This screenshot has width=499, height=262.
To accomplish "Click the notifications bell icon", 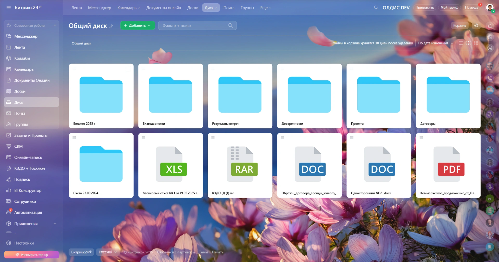I will point(490,26).
